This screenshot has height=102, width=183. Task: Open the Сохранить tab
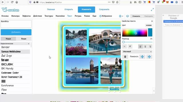(x=104, y=9)
